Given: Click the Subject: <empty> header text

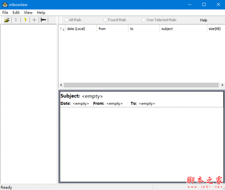Looking at the screenshot, I should (x=82, y=96).
